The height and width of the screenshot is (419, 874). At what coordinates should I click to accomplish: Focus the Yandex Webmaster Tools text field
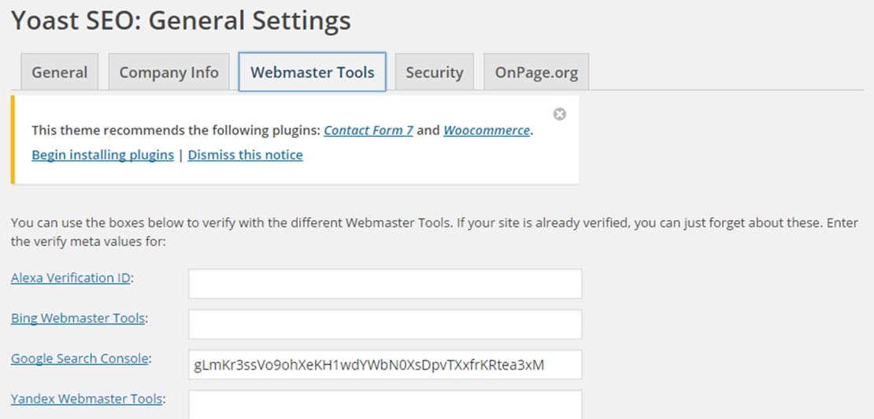pyautogui.click(x=385, y=405)
